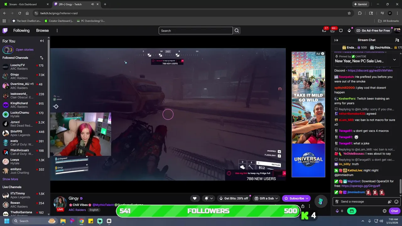Open the Twitch home logo
Screen dimensions: 402x226
click(x=5, y=30)
